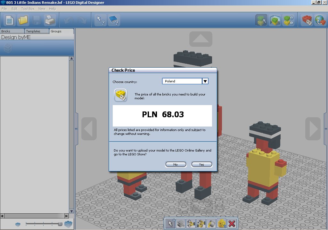Expand selection tool options small arrow
Screen dimensions: 328x230
[x=174, y=220]
